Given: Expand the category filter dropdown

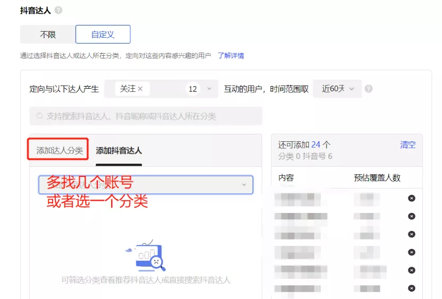Looking at the screenshot, I should 146,185.
